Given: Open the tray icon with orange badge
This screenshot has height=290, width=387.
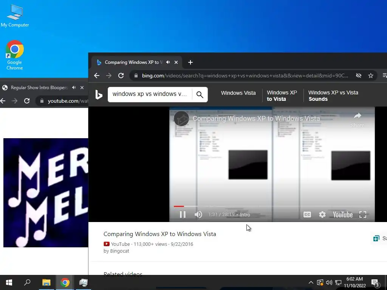Looking at the screenshot, I should click(320, 282).
